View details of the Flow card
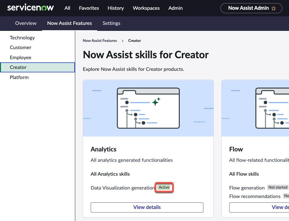The height and width of the screenshot is (221, 289). pos(259,207)
